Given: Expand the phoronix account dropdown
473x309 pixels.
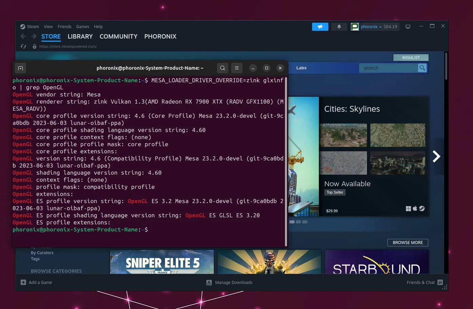Looking at the screenshot, I should point(371,27).
